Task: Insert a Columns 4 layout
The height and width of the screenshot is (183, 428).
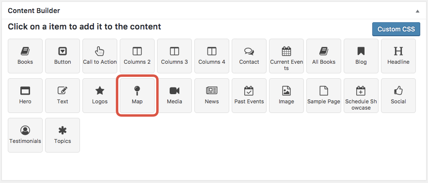Action: [212, 56]
